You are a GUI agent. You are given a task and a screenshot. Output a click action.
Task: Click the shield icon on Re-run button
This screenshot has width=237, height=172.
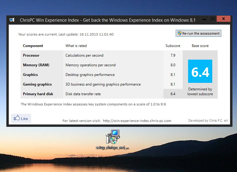pyautogui.click(x=179, y=33)
